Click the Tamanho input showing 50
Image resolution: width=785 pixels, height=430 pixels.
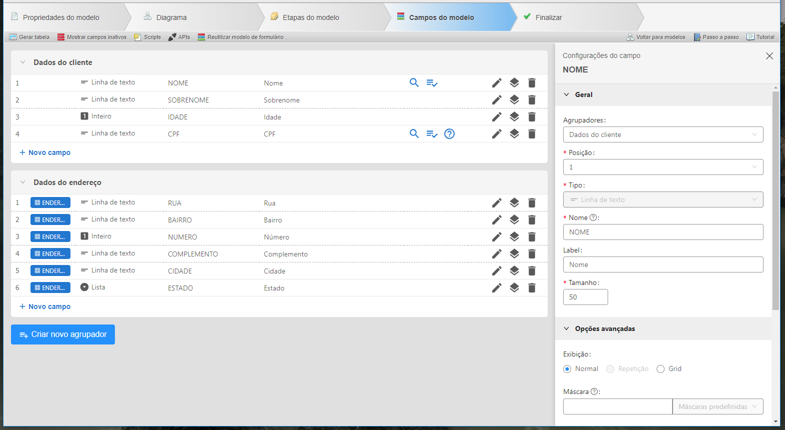pos(586,297)
